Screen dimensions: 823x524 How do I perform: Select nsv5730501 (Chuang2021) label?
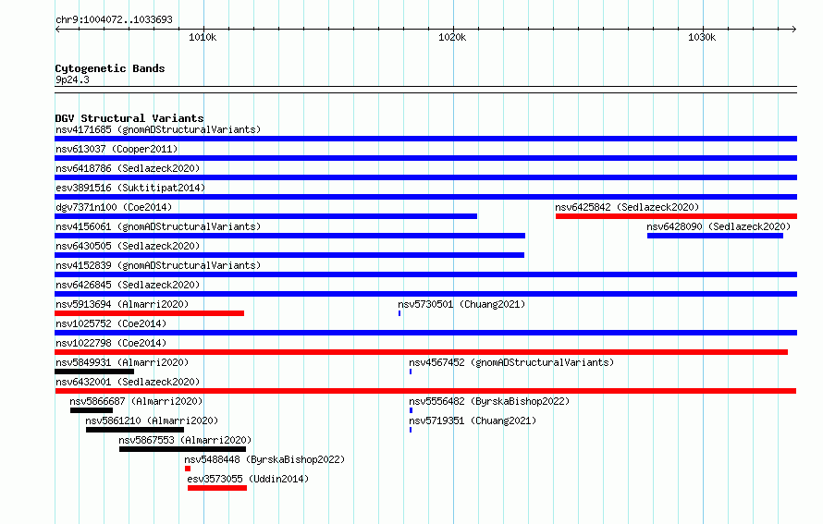pyautogui.click(x=461, y=304)
